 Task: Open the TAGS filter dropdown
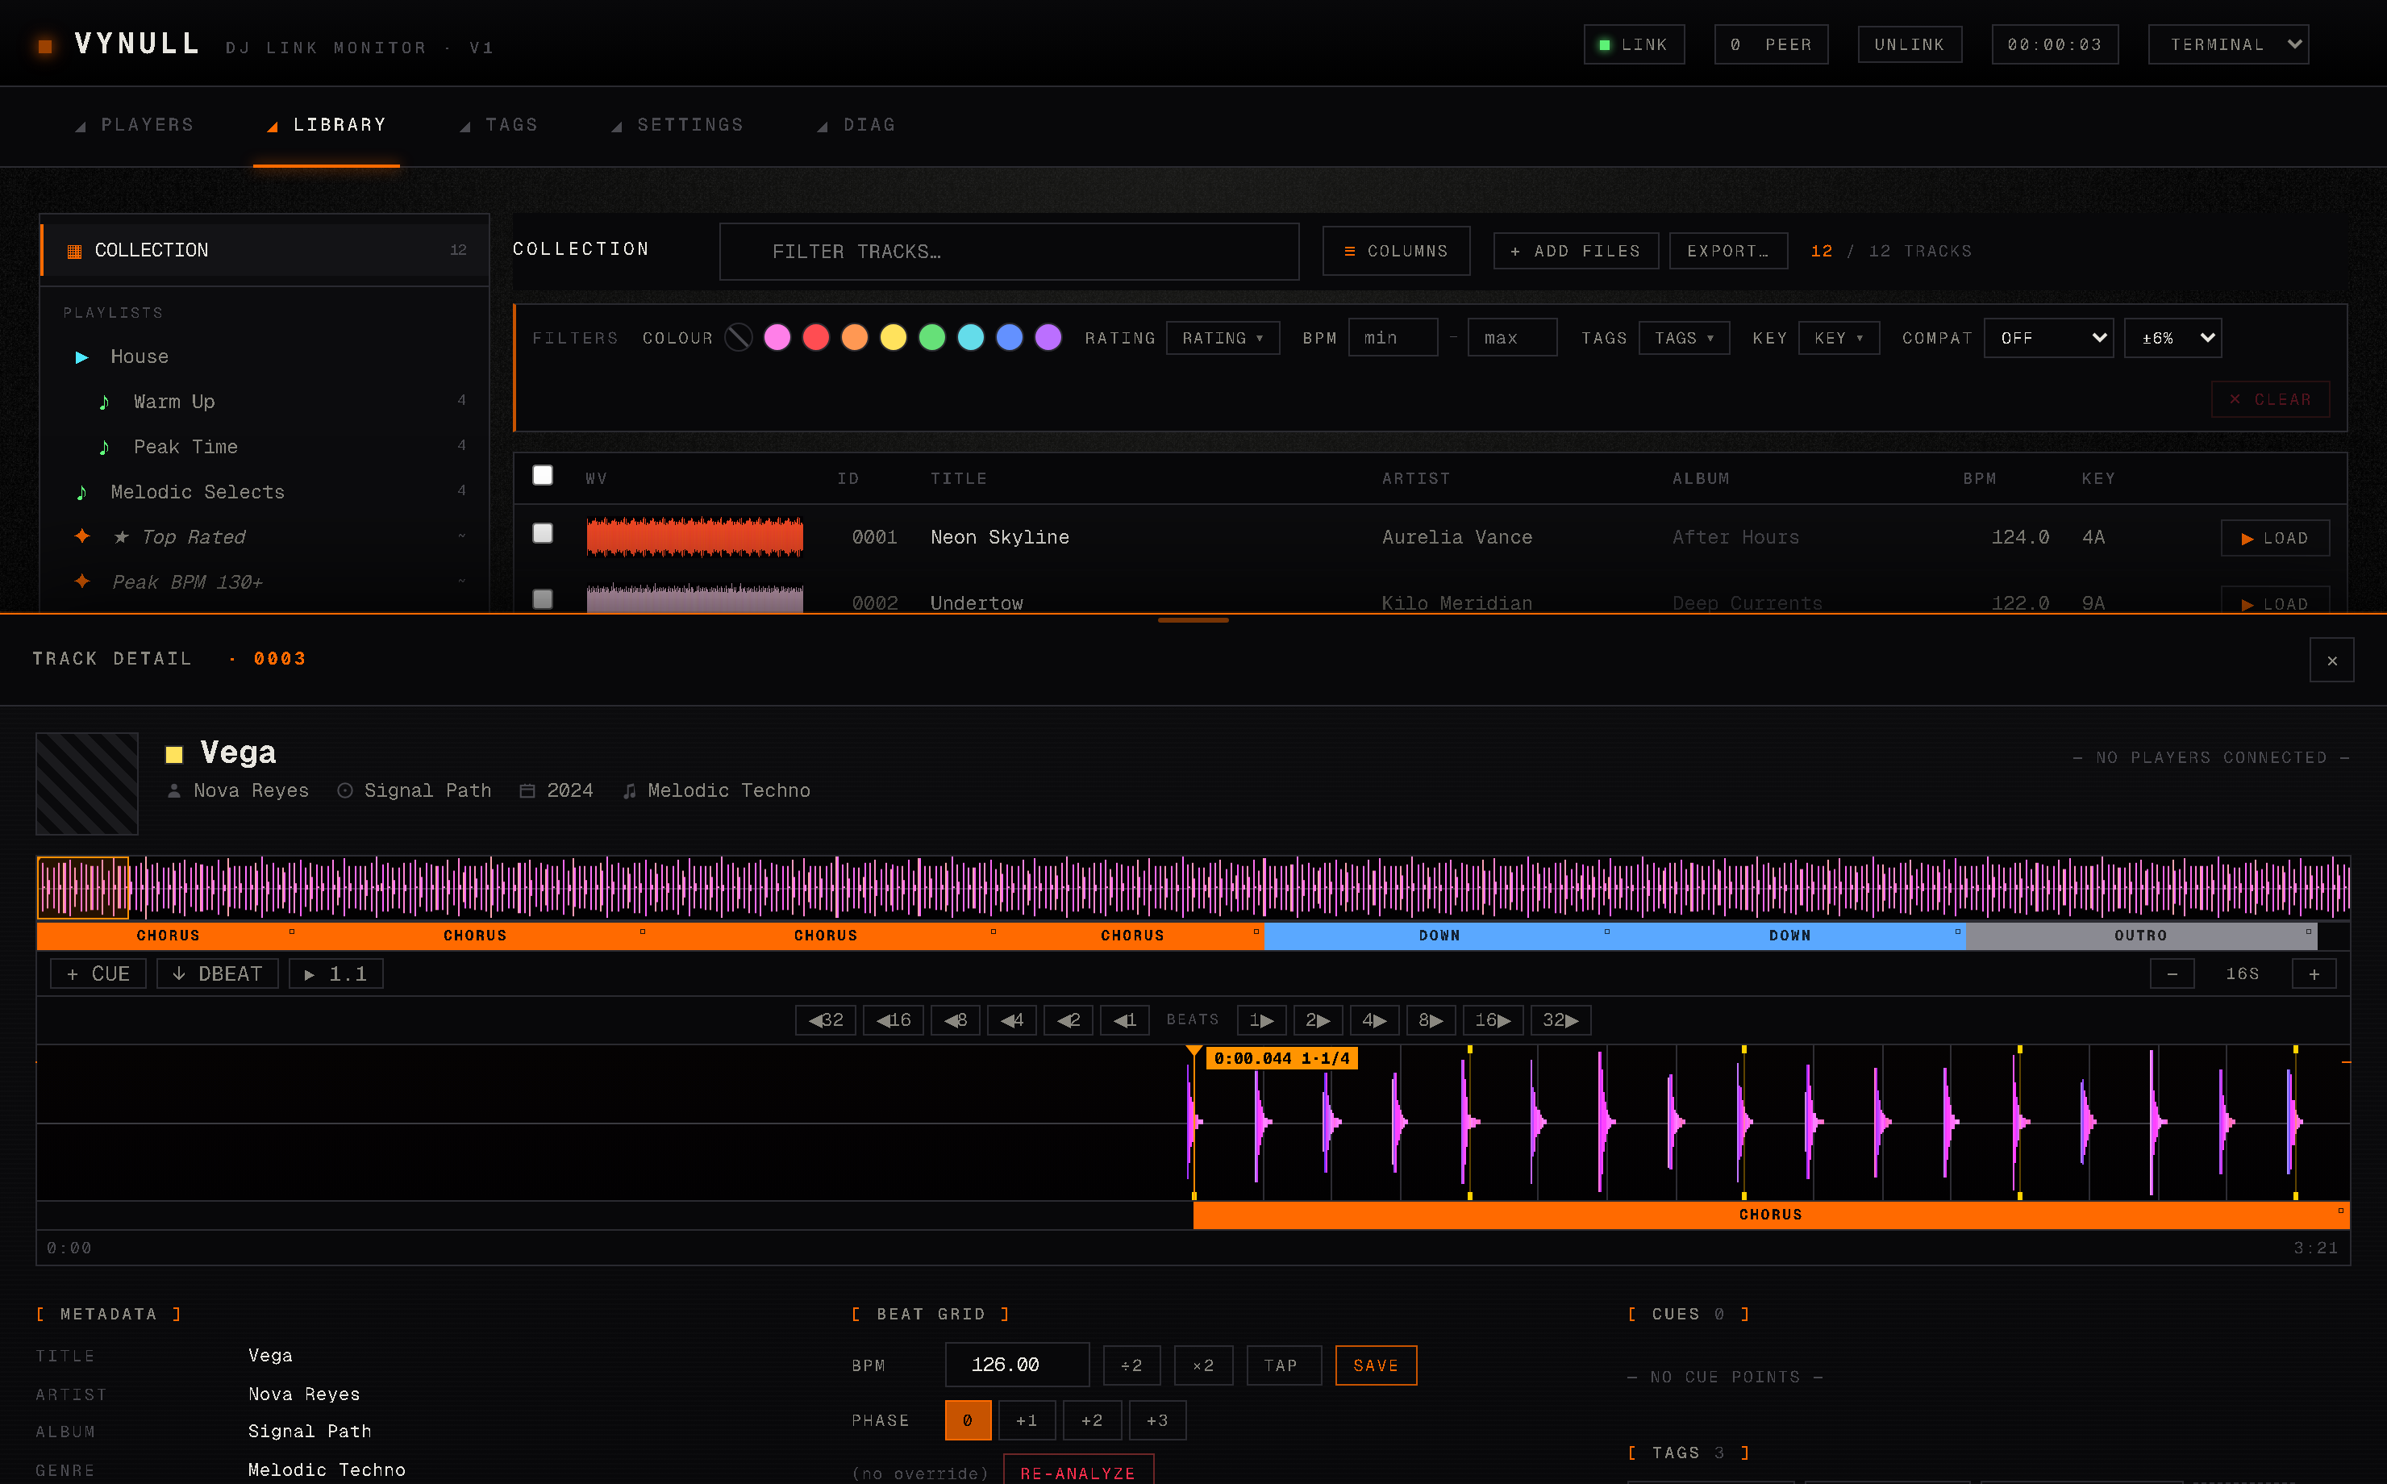click(1684, 338)
